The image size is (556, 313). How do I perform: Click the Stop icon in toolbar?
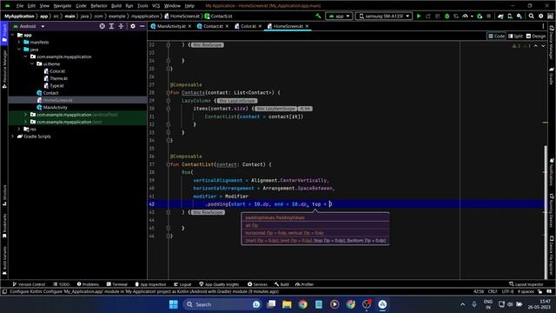point(488,16)
